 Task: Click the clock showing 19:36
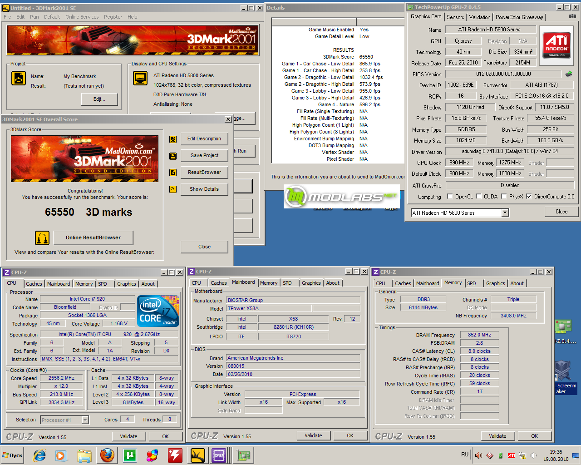point(556,452)
